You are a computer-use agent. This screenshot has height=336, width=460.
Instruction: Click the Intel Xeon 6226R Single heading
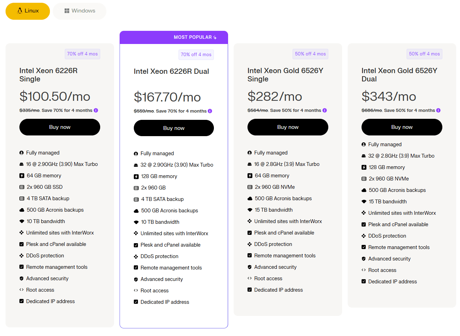coord(49,75)
